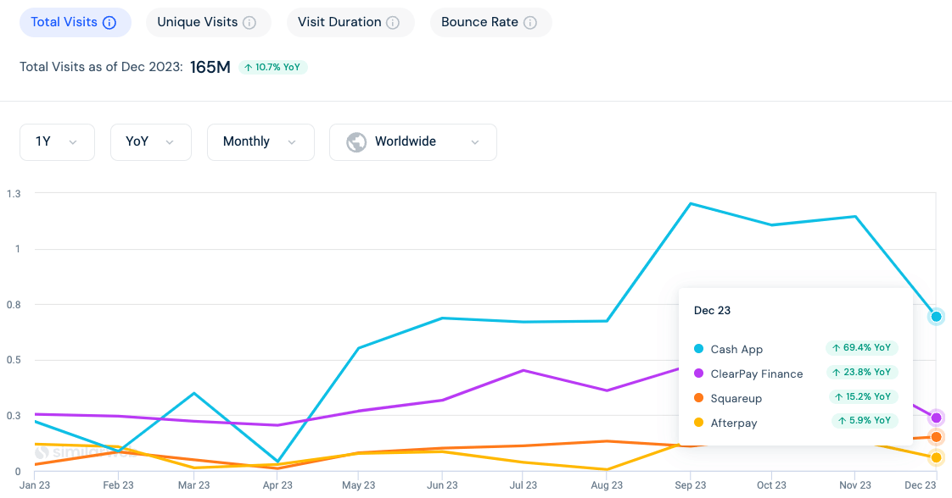The width and height of the screenshot is (952, 498).
Task: Open the 1Y time range dropdown
Action: 57,141
